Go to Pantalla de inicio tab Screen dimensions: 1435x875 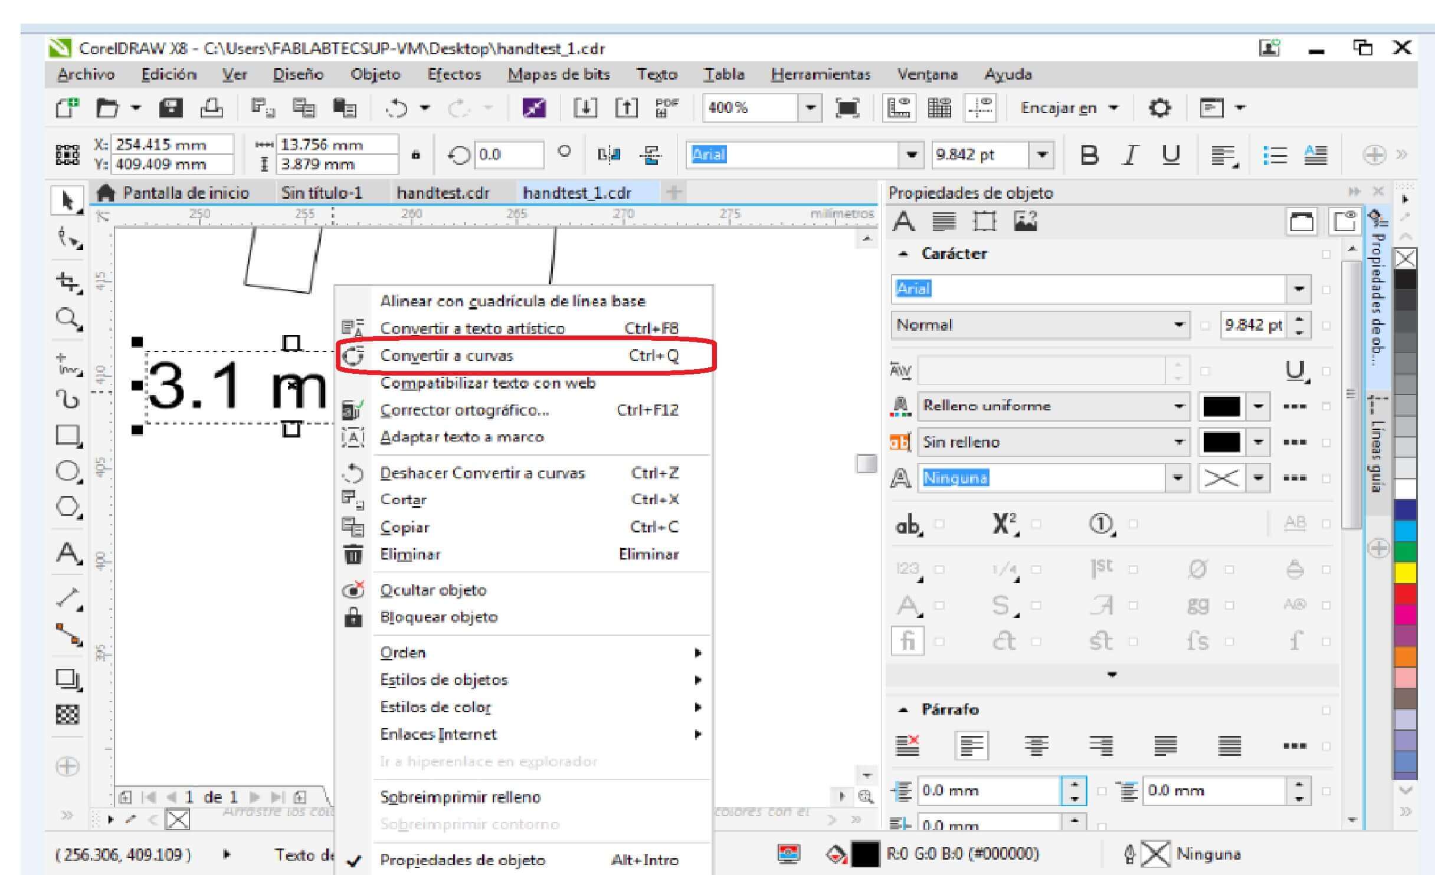pyautogui.click(x=174, y=193)
